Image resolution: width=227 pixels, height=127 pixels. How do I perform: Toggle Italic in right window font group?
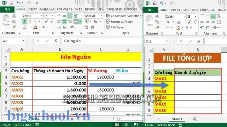[173, 22]
